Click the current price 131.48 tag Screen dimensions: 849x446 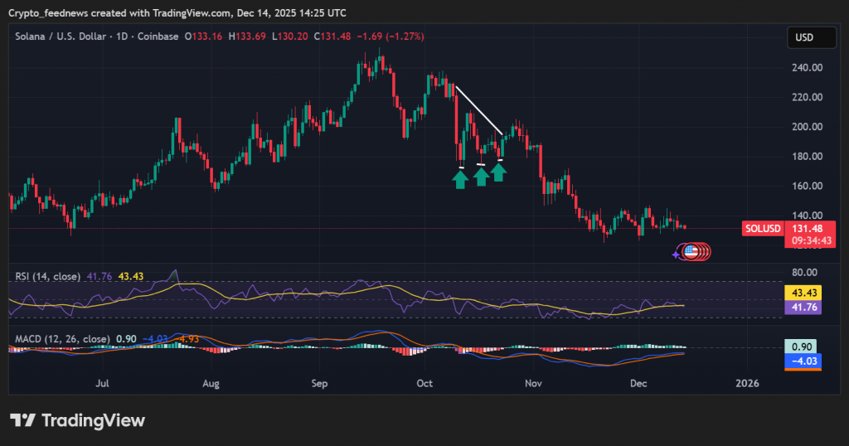click(803, 229)
